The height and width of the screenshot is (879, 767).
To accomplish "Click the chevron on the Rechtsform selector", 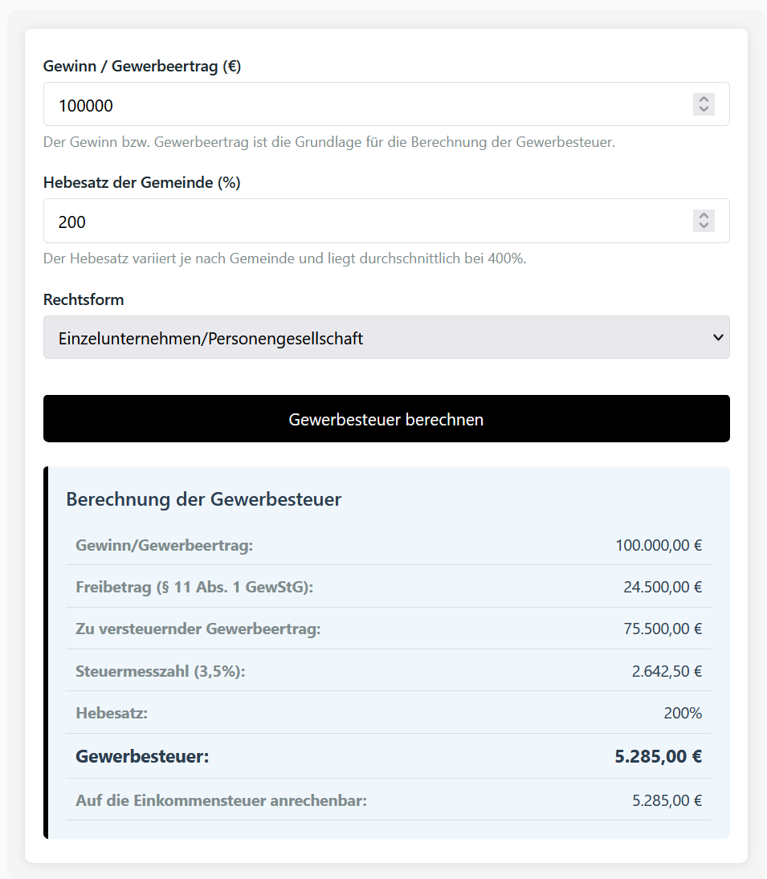I will [x=717, y=337].
